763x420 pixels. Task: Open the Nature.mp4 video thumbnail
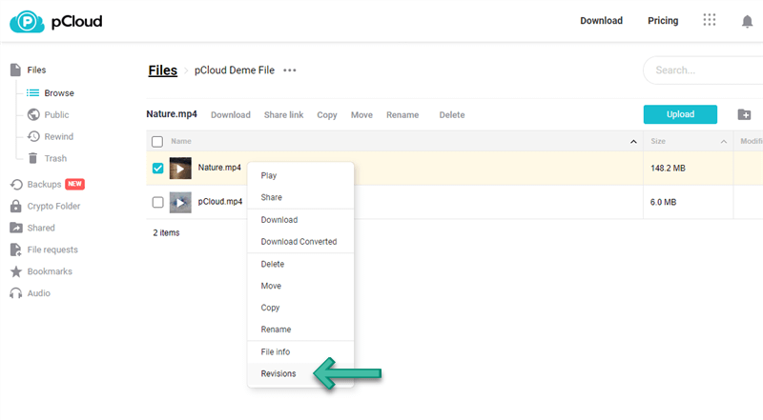tap(180, 169)
